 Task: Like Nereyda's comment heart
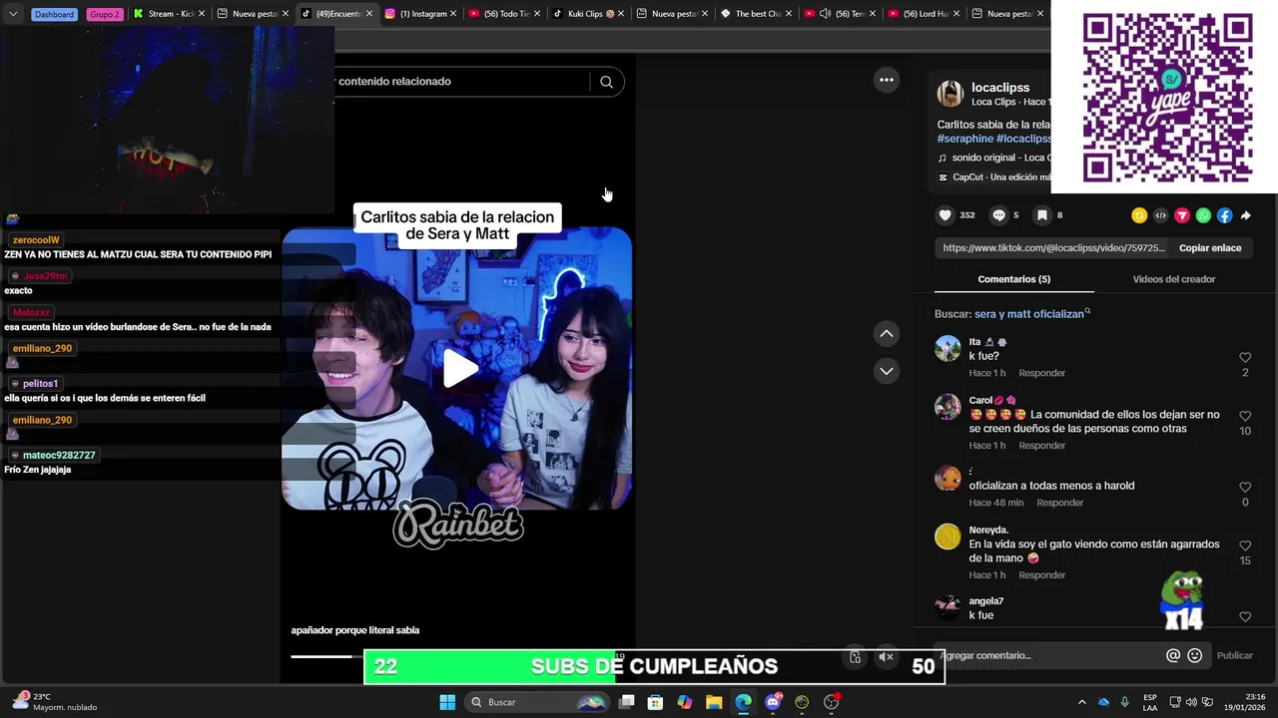click(x=1245, y=545)
